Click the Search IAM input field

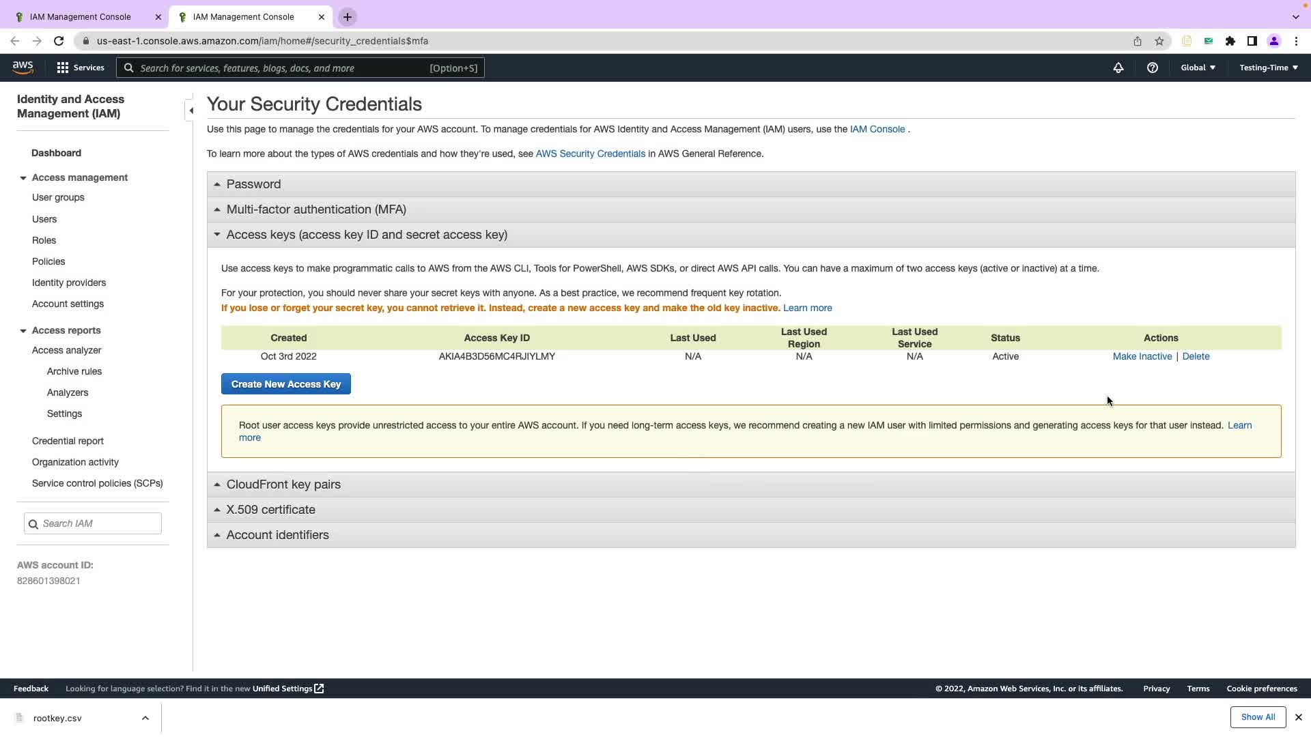(x=99, y=523)
